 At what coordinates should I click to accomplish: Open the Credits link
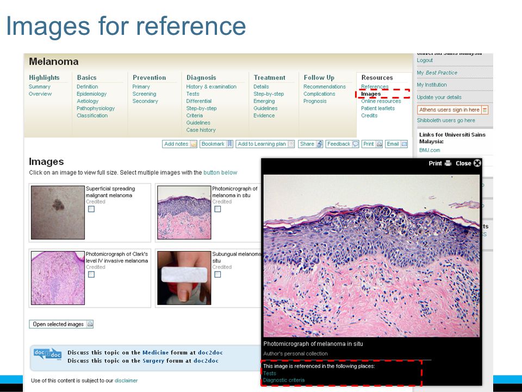pyautogui.click(x=369, y=115)
